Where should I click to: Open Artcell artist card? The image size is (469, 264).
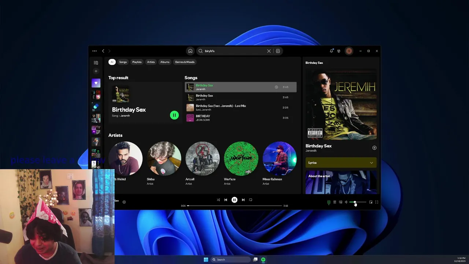click(202, 163)
